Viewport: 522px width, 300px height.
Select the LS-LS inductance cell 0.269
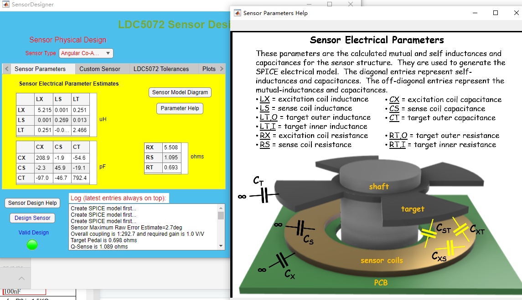[x=62, y=120]
